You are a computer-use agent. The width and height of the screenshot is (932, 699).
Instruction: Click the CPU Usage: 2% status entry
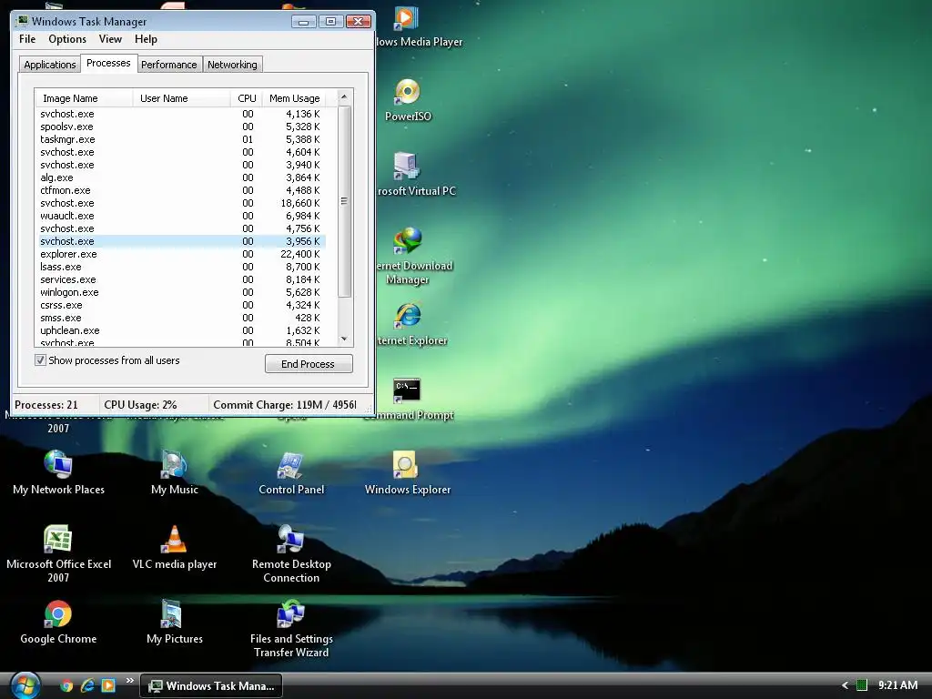point(154,405)
